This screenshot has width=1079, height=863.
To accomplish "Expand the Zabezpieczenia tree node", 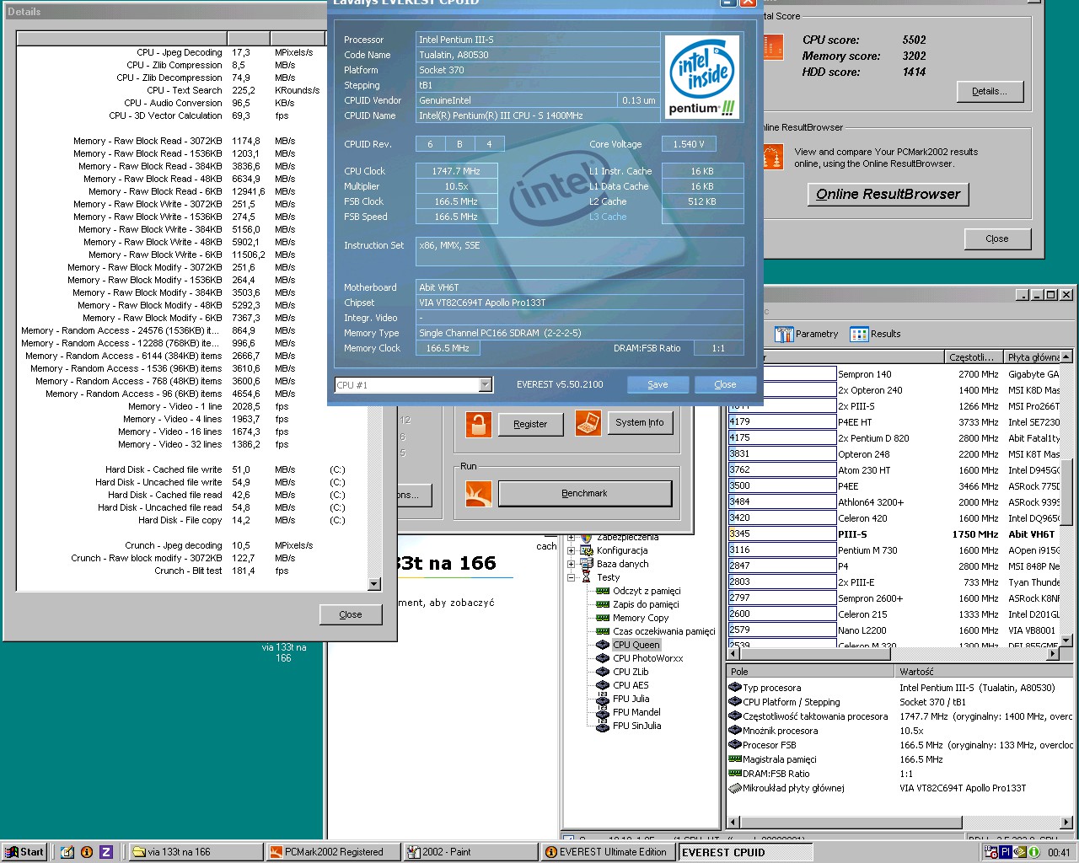I will tap(571, 537).
